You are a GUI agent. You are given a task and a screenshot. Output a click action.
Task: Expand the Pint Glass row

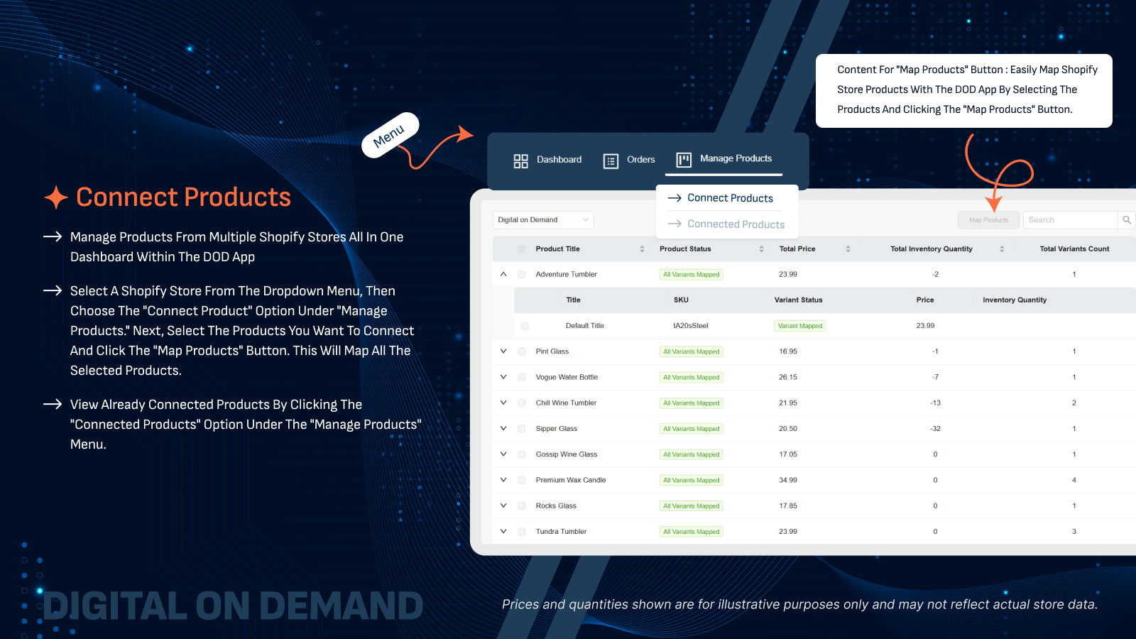click(503, 351)
